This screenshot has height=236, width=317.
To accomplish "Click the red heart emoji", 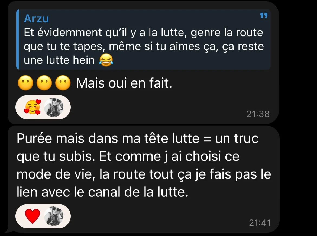I will (x=32, y=216).
